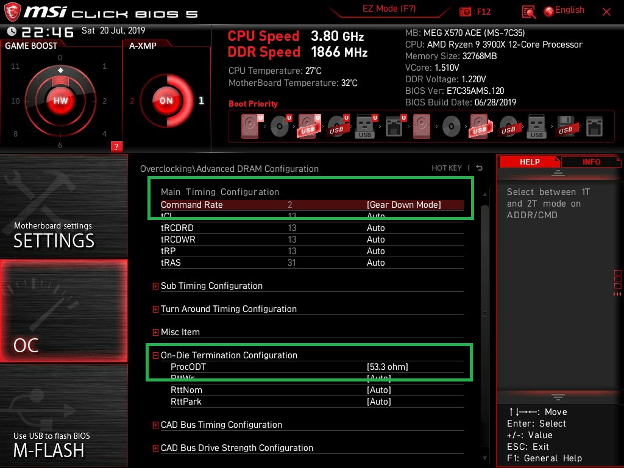Click the F12 screenshot camera icon
The width and height of the screenshot is (624, 468).
(465, 12)
